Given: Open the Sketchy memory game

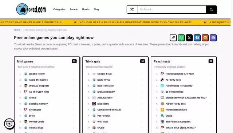Looking at the screenshot, I should [x=38, y=104].
